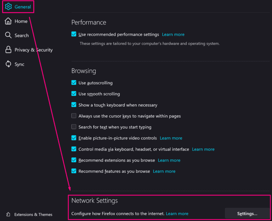Enable search for text when typing
Image resolution: width=272 pixels, height=221 pixels.
[x=74, y=127]
